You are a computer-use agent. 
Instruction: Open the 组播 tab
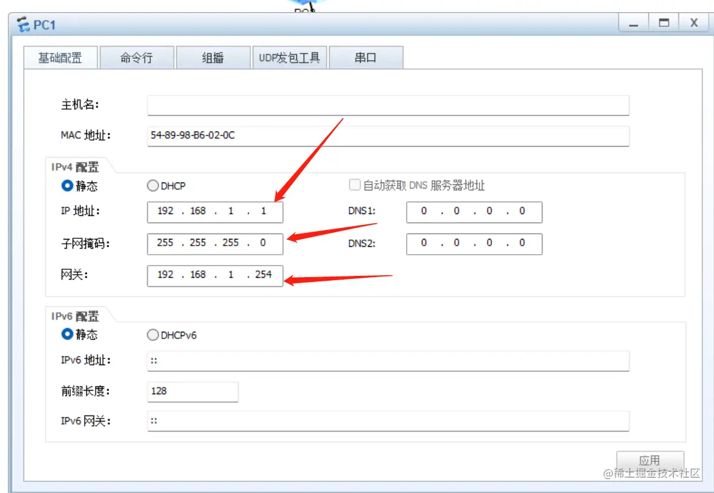click(x=213, y=57)
